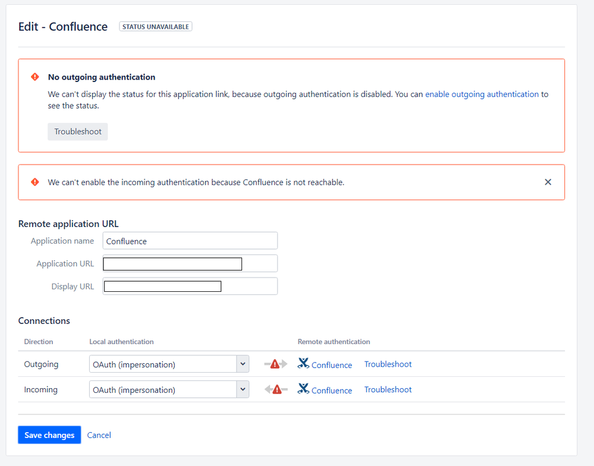Click the Incoming connection warning arrow icon

click(276, 389)
